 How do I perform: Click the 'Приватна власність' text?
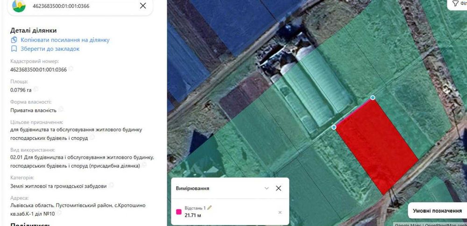click(33, 110)
